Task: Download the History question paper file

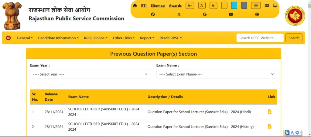Action: pos(269,126)
